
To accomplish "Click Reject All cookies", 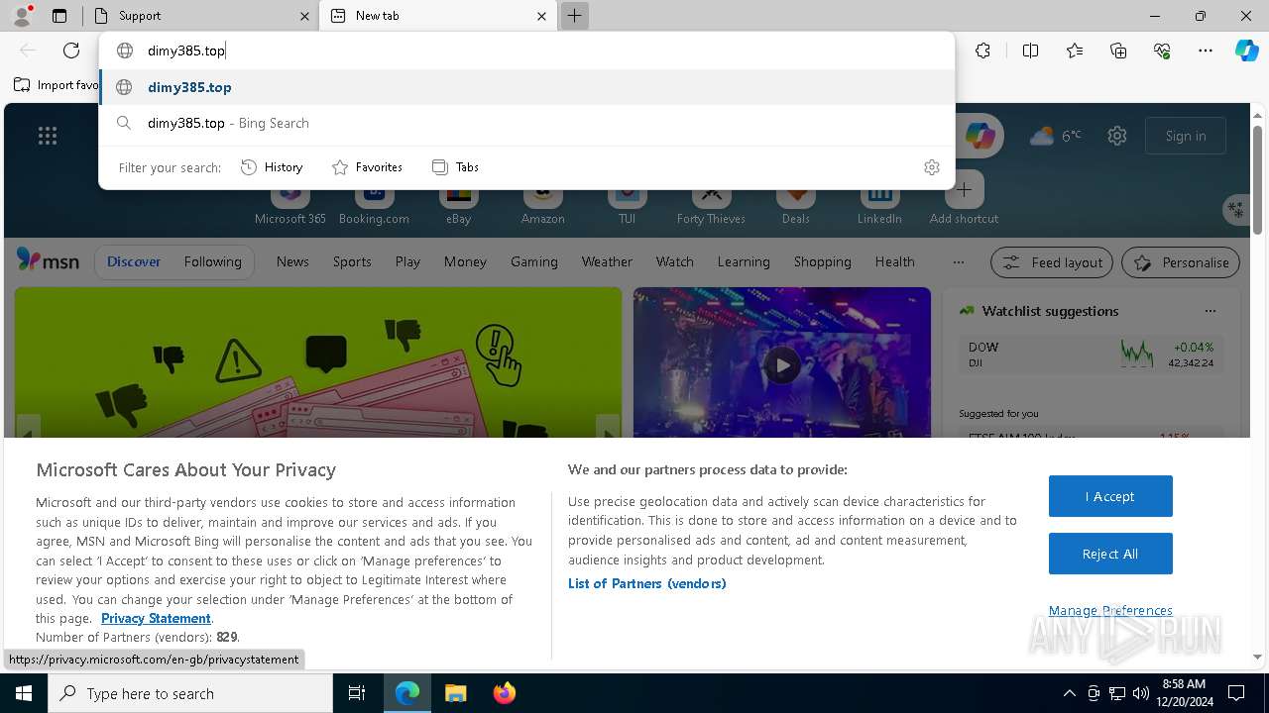I will pos(1110,554).
